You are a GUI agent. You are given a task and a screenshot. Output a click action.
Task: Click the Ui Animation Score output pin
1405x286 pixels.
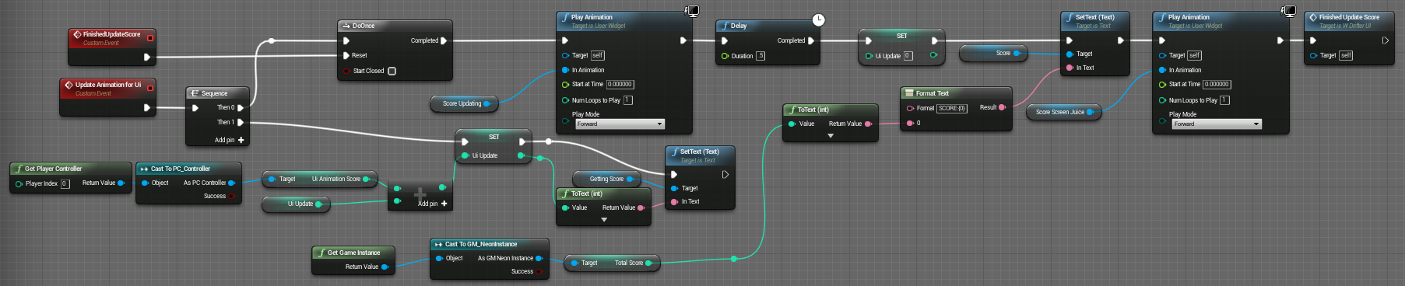pyautogui.click(x=367, y=179)
